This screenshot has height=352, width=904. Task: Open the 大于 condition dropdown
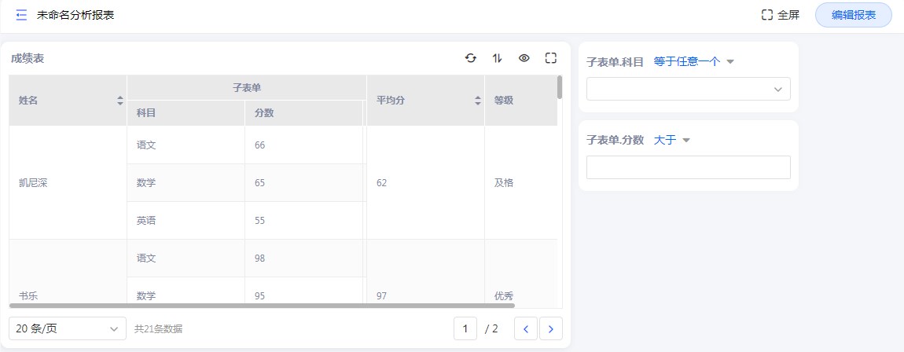tap(671, 141)
